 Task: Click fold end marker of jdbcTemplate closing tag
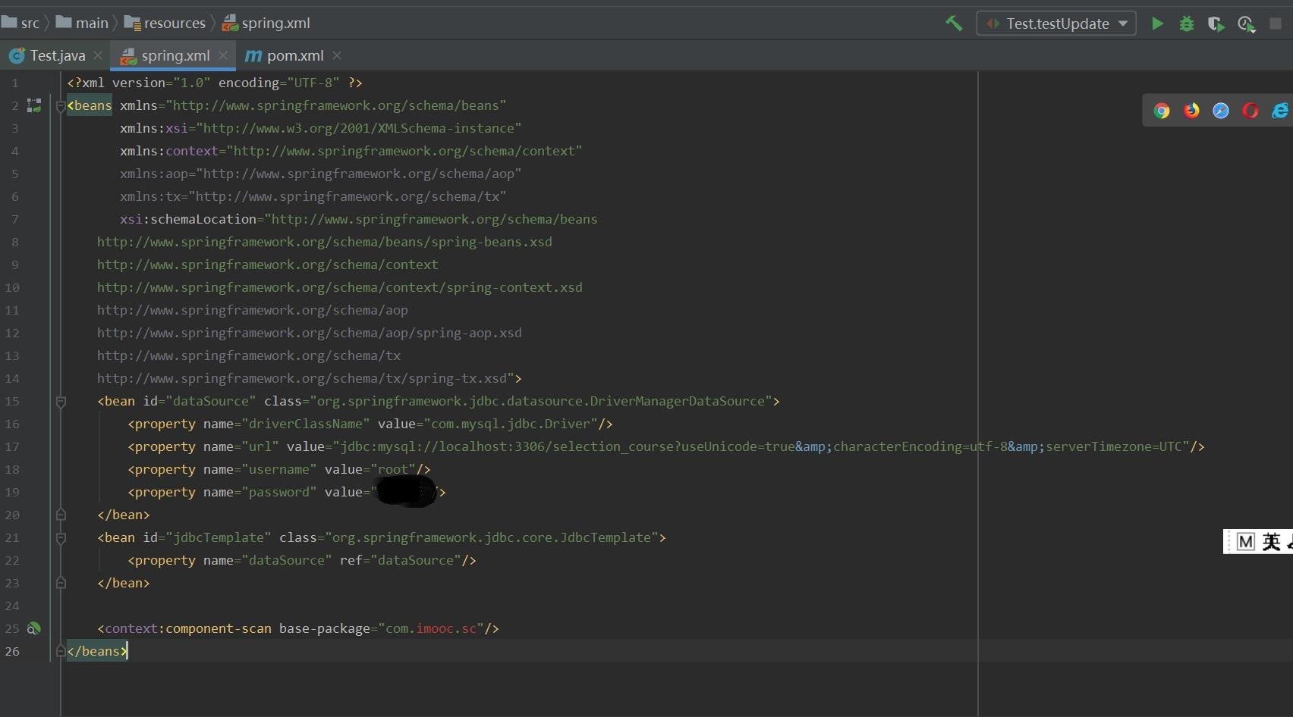pyautogui.click(x=61, y=583)
